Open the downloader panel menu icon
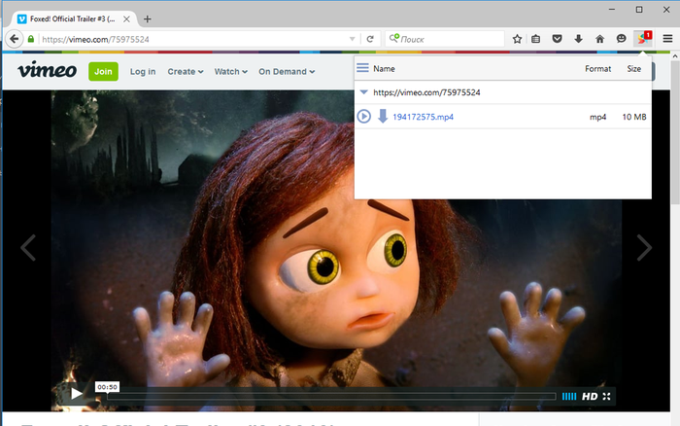680x426 pixels. (362, 68)
